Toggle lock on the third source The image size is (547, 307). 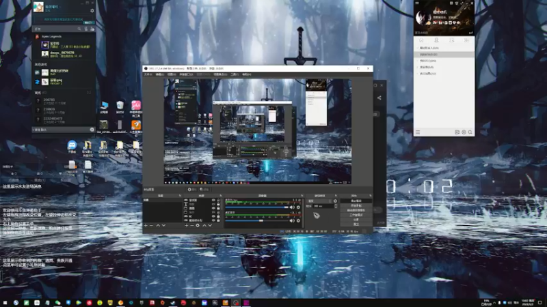218,208
